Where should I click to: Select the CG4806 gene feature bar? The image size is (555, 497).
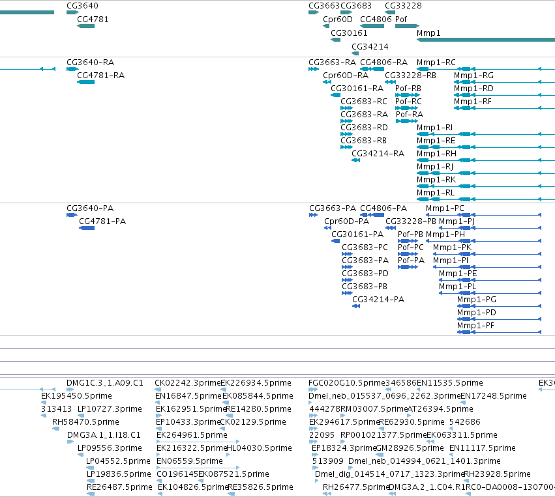coord(372,26)
